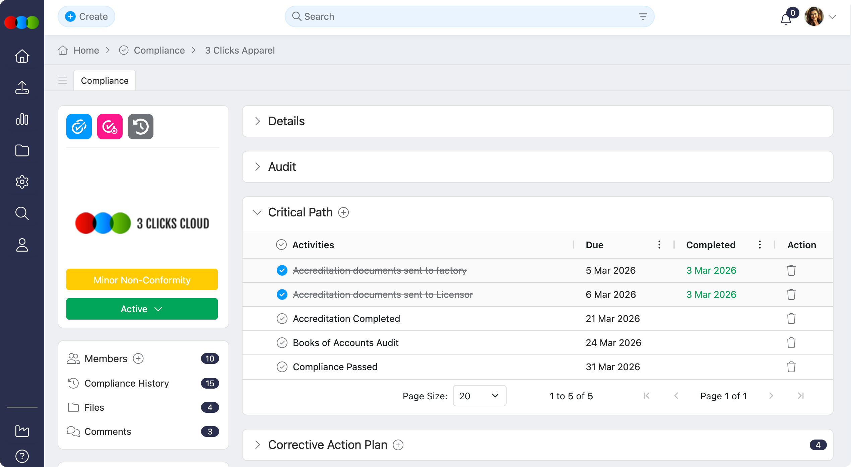The width and height of the screenshot is (851, 467).
Task: Open the help question mark icon
Action: (22, 456)
